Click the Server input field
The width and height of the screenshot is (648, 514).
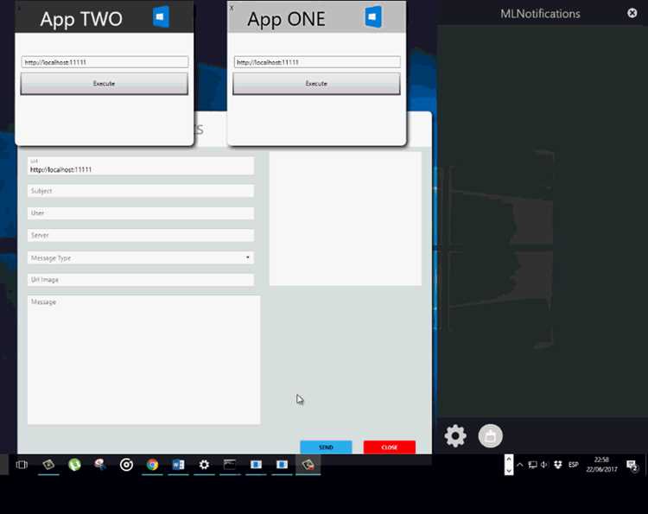tap(141, 236)
